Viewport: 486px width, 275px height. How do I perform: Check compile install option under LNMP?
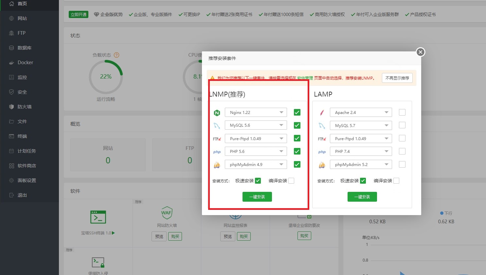coord(291,181)
